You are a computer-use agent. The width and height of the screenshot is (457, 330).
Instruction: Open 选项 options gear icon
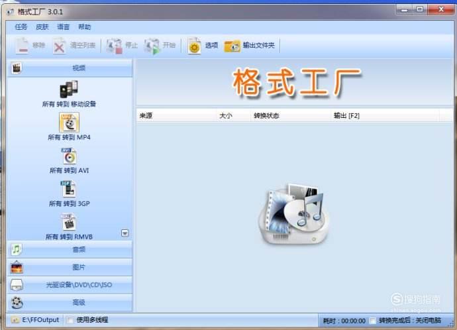click(194, 46)
